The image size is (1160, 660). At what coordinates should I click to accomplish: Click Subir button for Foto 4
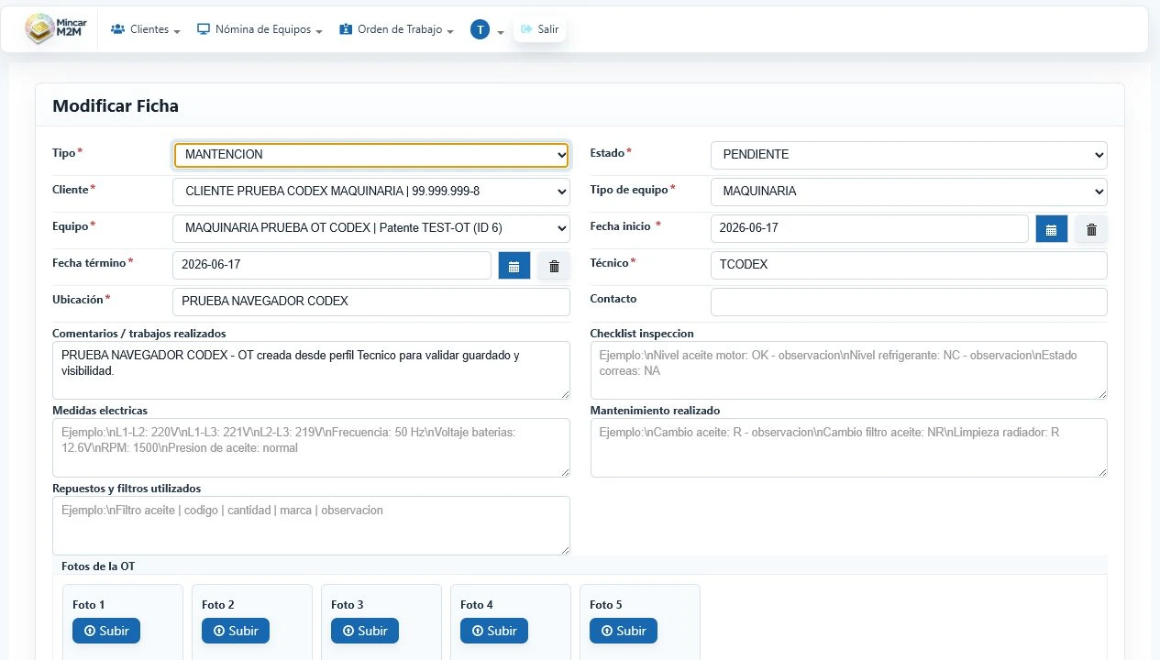[494, 631]
